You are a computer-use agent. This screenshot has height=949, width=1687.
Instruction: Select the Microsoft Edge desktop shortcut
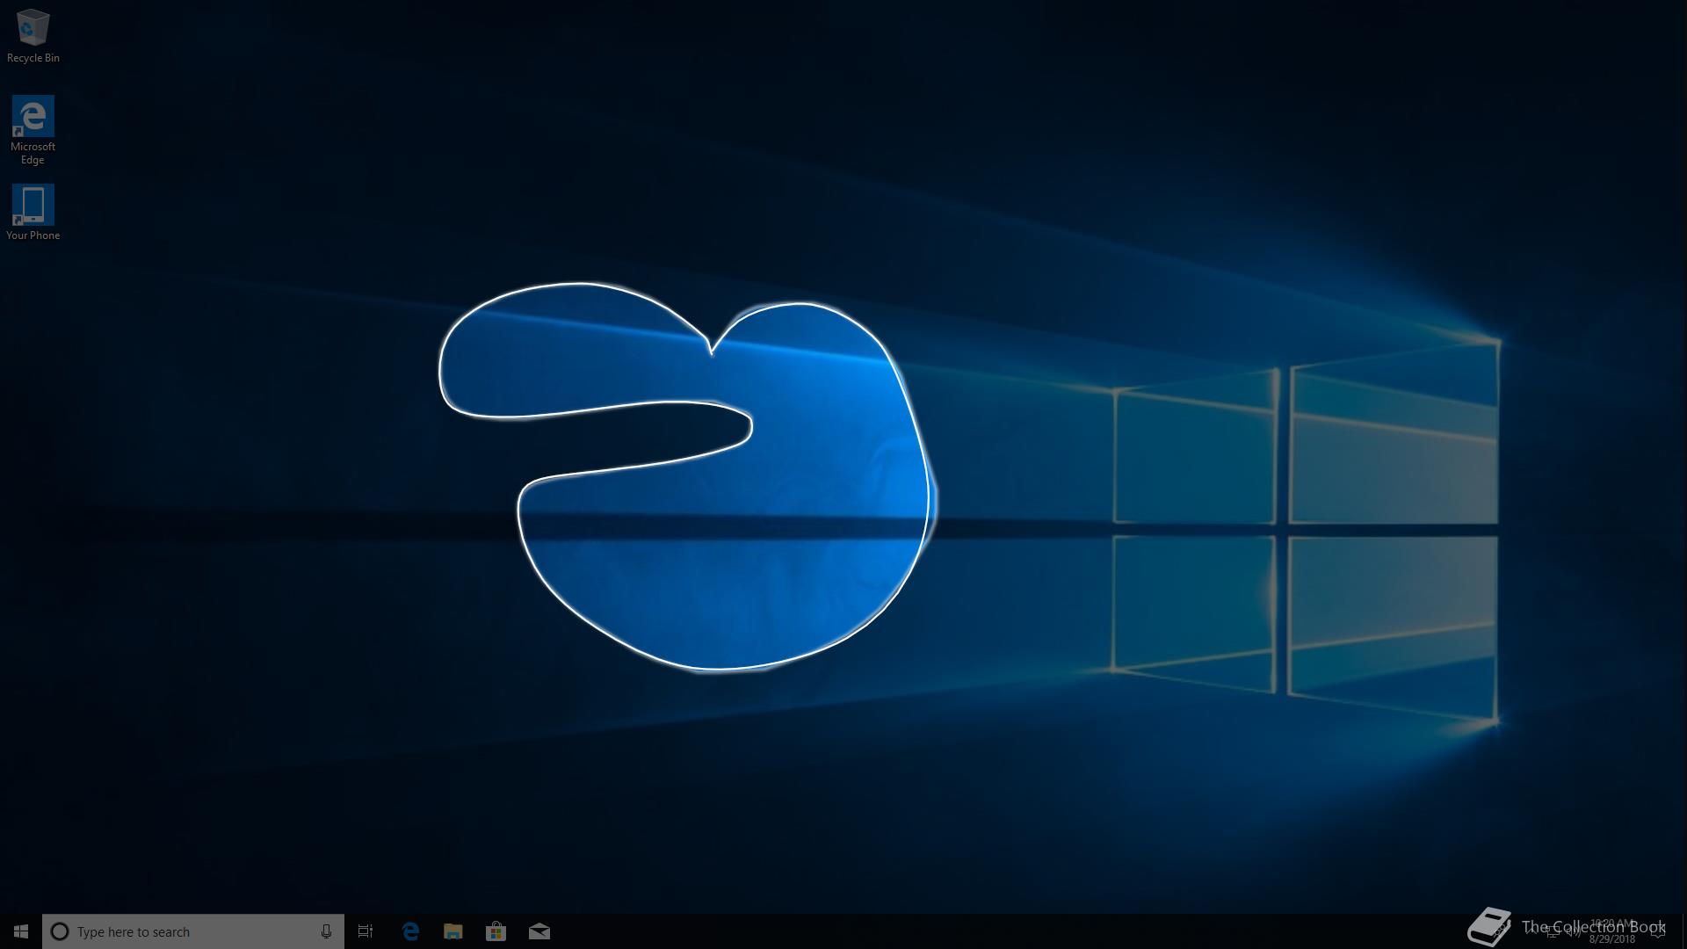[33, 130]
